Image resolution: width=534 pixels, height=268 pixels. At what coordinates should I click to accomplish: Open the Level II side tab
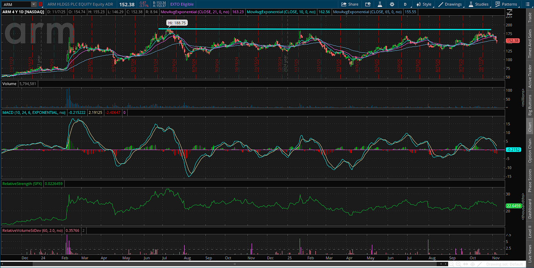click(x=530, y=232)
